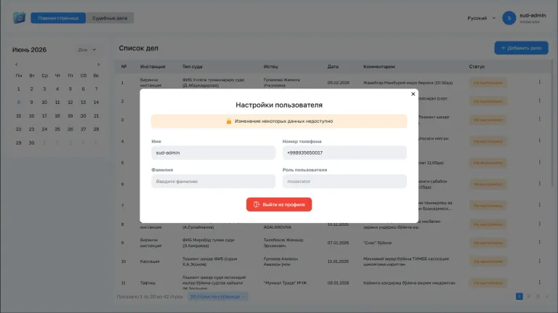Go to previous month in calendar

pyautogui.click(x=17, y=65)
